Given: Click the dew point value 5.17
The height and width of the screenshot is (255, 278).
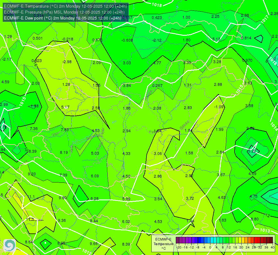Looking at the screenshot, I should coord(65,107).
